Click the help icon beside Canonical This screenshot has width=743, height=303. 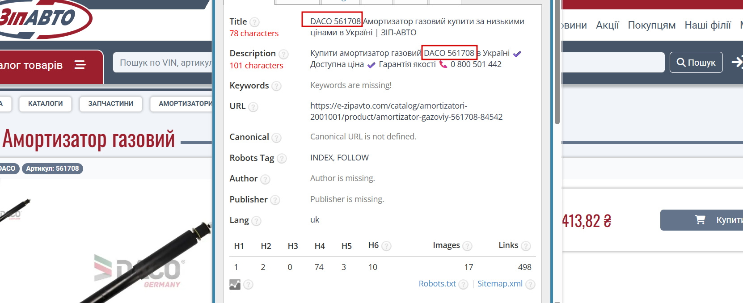[x=276, y=138]
